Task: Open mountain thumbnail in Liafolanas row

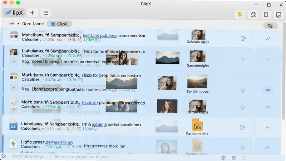Action: pos(167,58)
